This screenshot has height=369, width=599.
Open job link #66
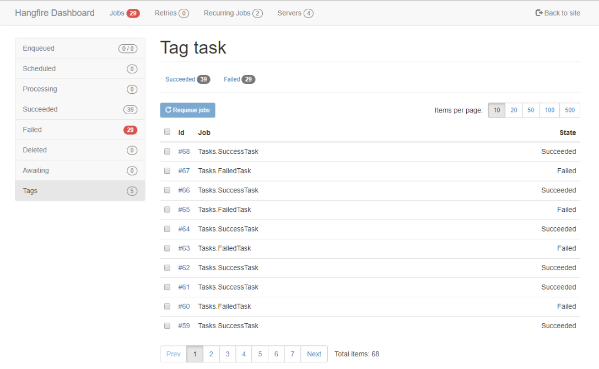184,190
